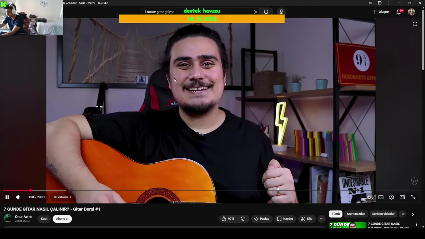Pause the video with the pause button

[x=7, y=197]
